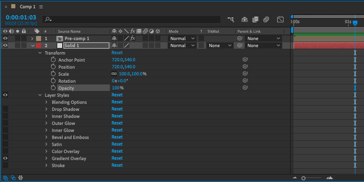Toggle the Opacity stopwatch
This screenshot has width=364, height=182.
pos(53,88)
